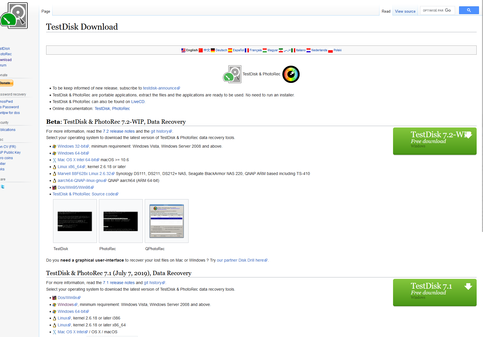This screenshot has width=483, height=337.
Task: Click the DOS icon beside 'Dos/Win9x'
Action: pos(54,298)
